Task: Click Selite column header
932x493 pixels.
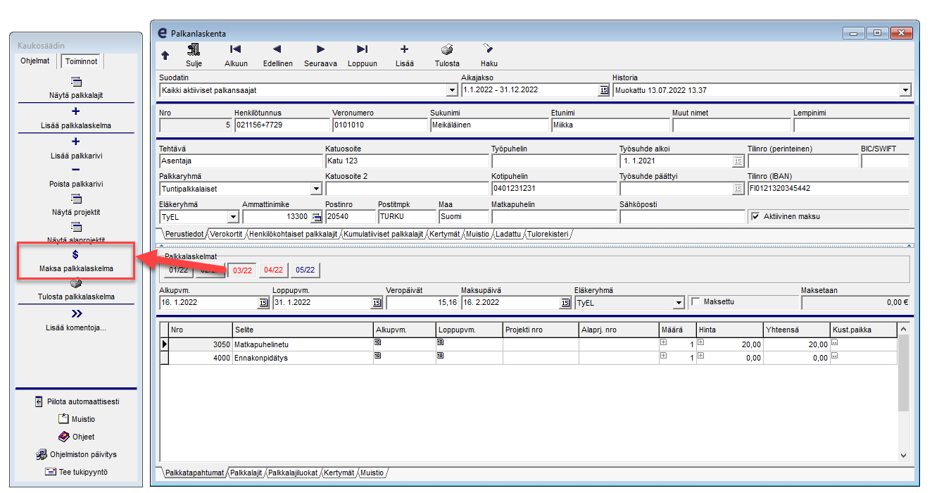Action: pos(303,330)
